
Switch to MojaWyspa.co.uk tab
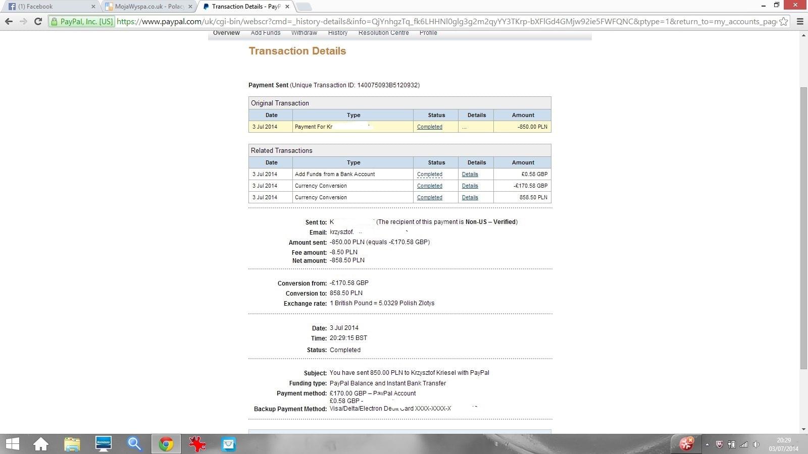(x=146, y=7)
